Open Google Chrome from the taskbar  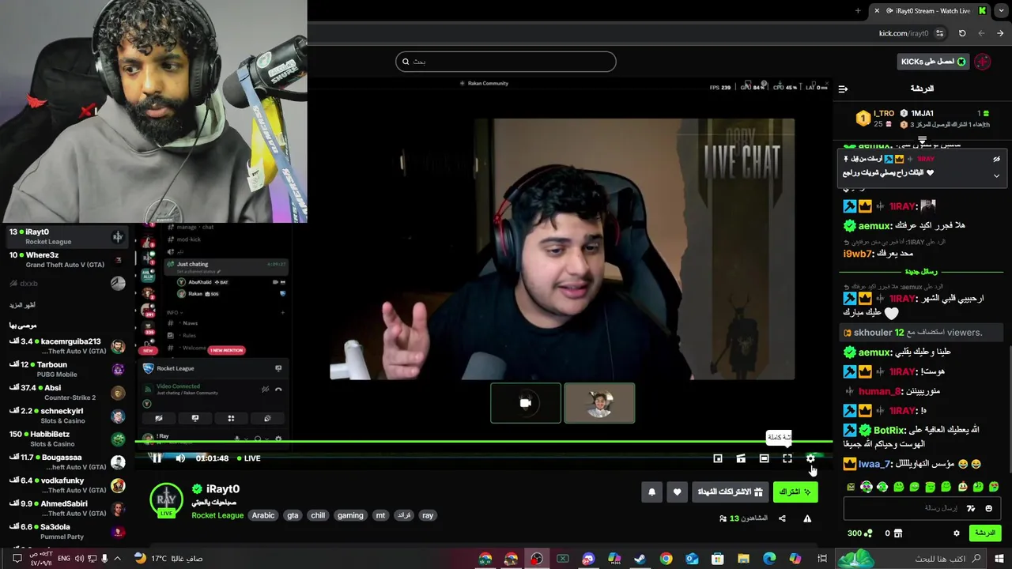coord(666,559)
